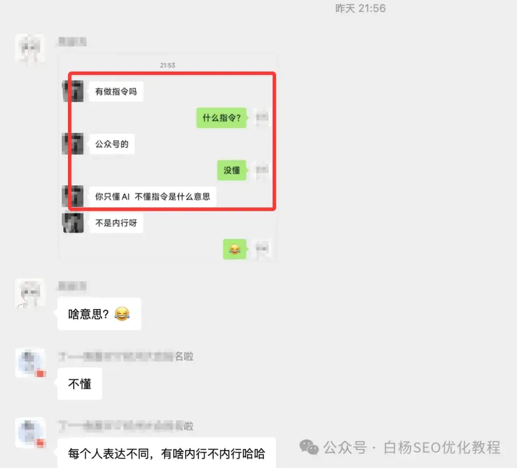The width and height of the screenshot is (517, 468).
Task: Click the avatar next to 不懂 message
Action: pos(30,363)
